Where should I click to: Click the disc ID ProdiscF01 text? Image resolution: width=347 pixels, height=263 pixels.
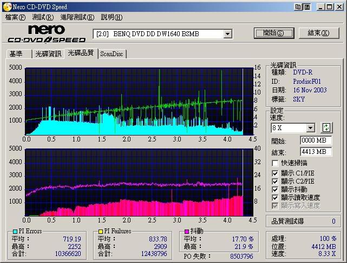pyautogui.click(x=307, y=82)
